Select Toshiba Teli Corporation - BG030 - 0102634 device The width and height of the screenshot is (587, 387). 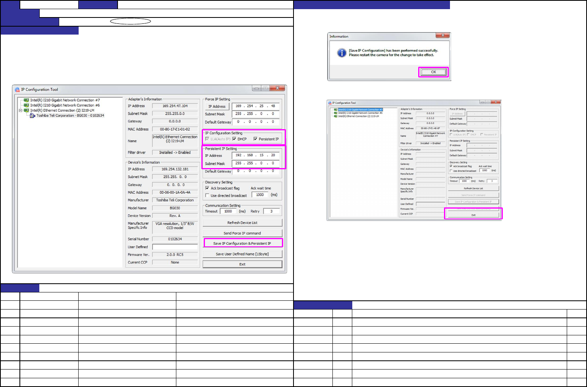point(70,116)
